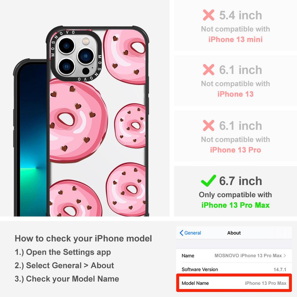Image resolution: width=297 pixels, height=297 pixels.
Task: Select the Model Name row
Action: tap(234, 283)
